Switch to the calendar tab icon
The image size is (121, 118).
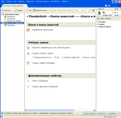point(106,6)
